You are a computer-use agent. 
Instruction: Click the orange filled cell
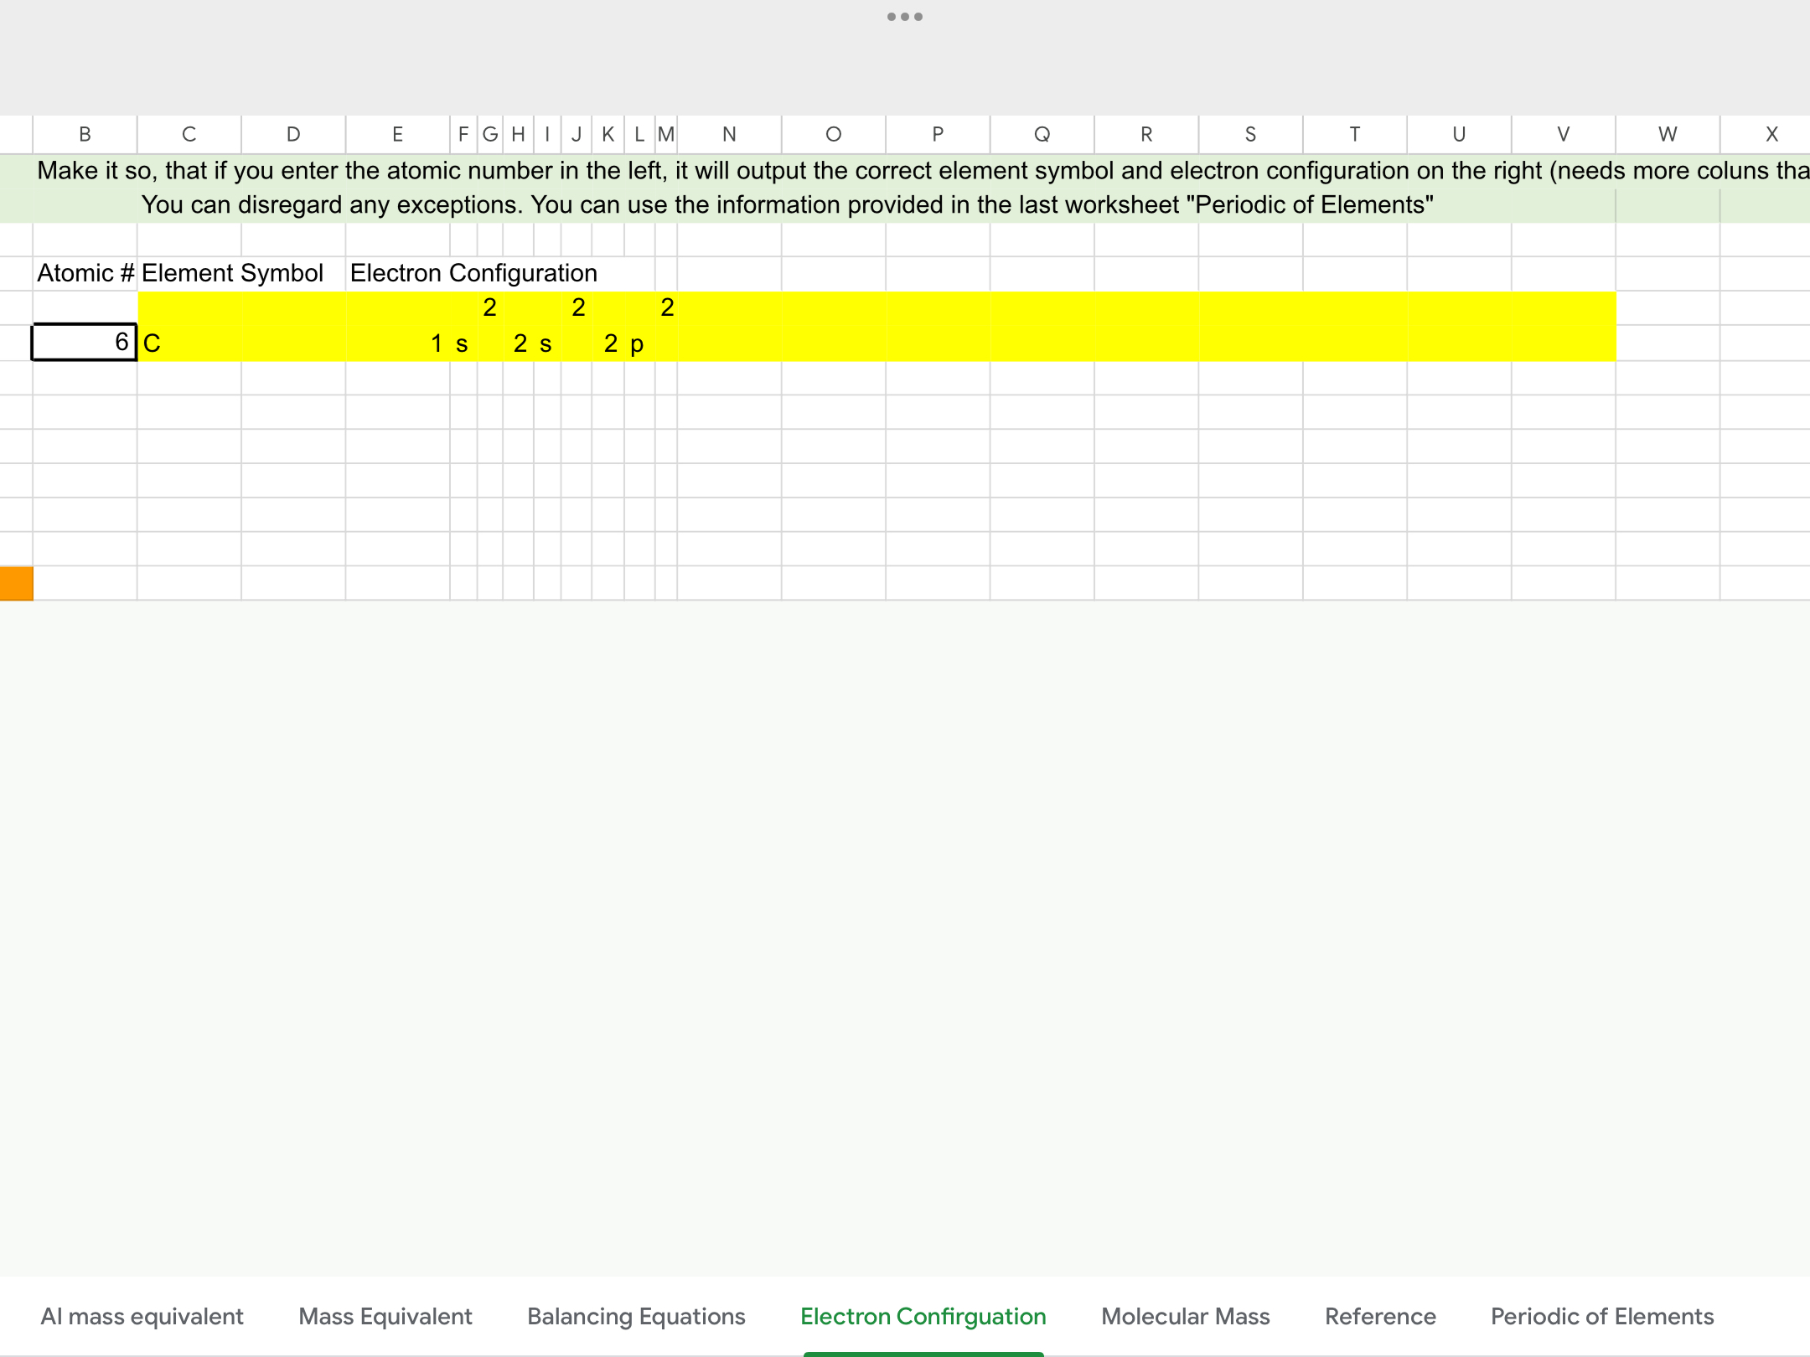(17, 583)
